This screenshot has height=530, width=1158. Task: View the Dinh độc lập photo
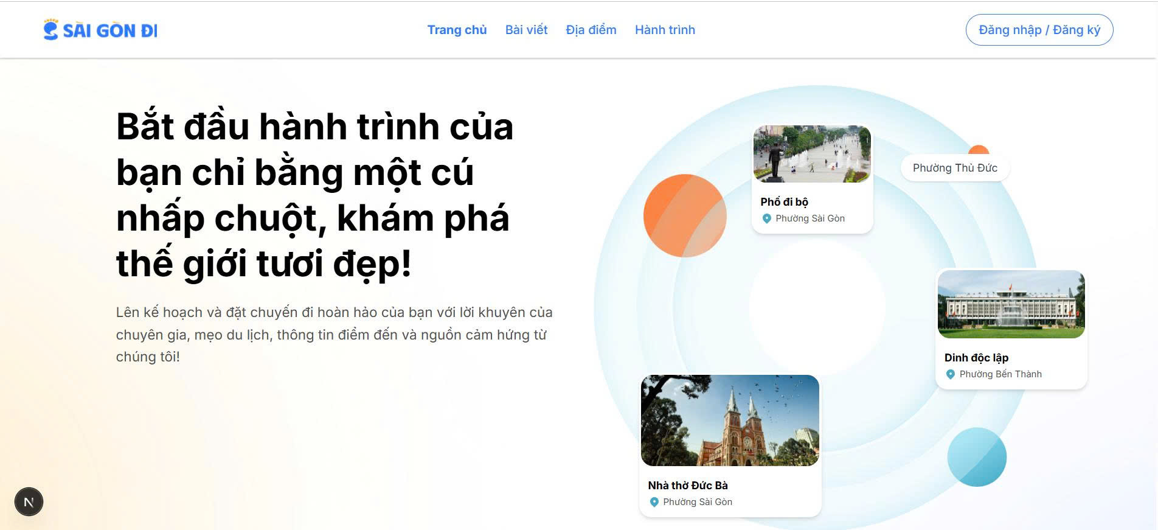pyautogui.click(x=1011, y=304)
